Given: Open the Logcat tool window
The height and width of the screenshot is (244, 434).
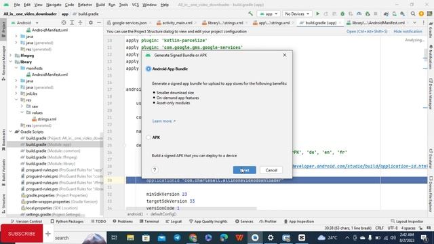Looking at the screenshot, I should [174, 222].
